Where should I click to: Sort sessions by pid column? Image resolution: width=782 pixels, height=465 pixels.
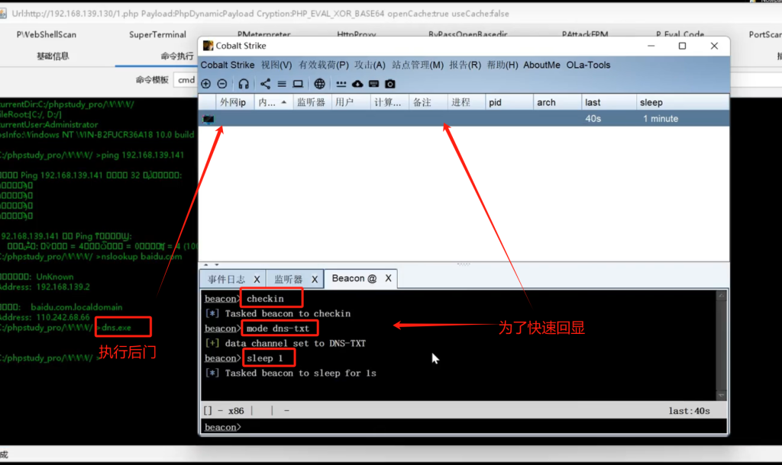pyautogui.click(x=509, y=103)
